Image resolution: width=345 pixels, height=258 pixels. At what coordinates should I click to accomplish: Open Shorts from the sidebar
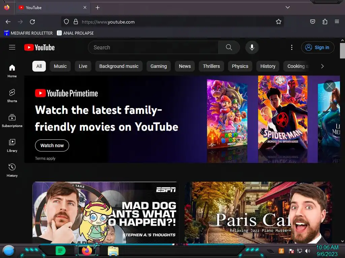(x=12, y=96)
